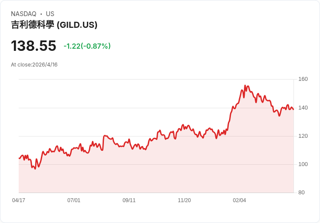Select the 11/20 date on the x-axis
This screenshot has height=223, width=320.
click(x=184, y=200)
